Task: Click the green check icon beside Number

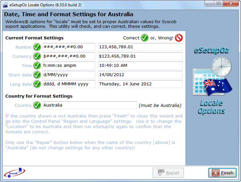Action: pyautogui.click(x=37, y=47)
